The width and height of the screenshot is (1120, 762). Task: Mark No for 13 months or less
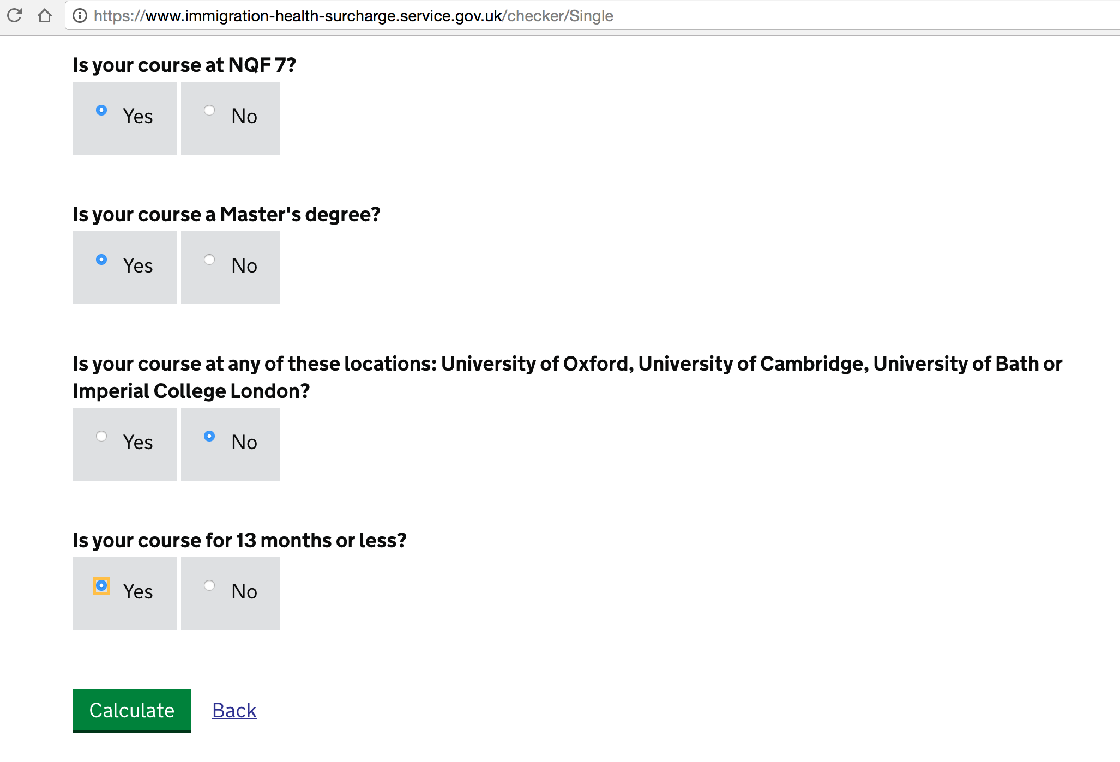point(231,594)
